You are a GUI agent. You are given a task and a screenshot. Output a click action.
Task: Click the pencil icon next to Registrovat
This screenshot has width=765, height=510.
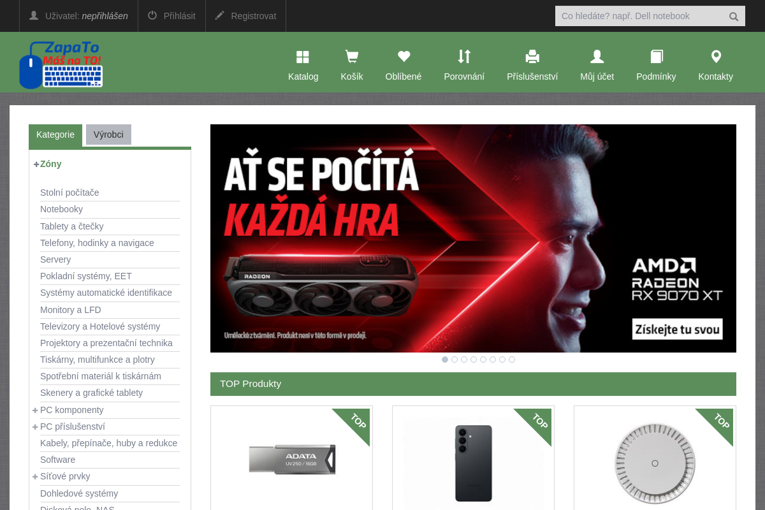point(219,15)
